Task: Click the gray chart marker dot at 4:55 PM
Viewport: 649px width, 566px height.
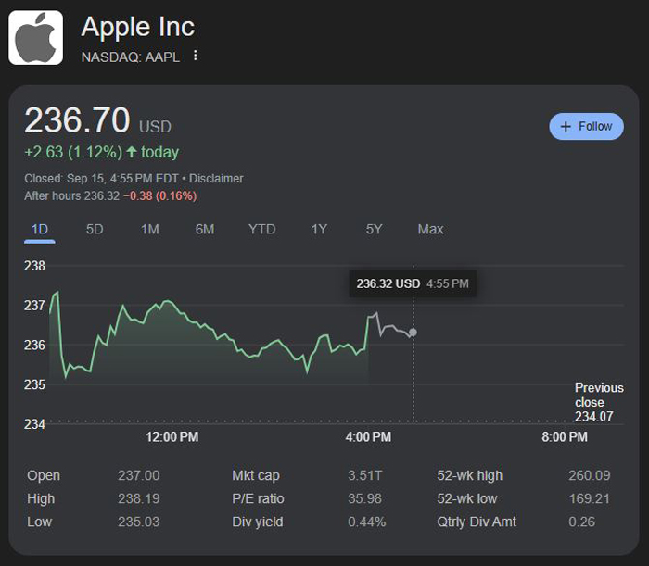Action: [414, 332]
